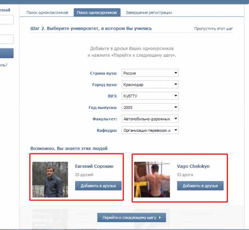The height and width of the screenshot is (230, 249).
Task: Click Перейти к следующему шагу button
Action: point(132,218)
